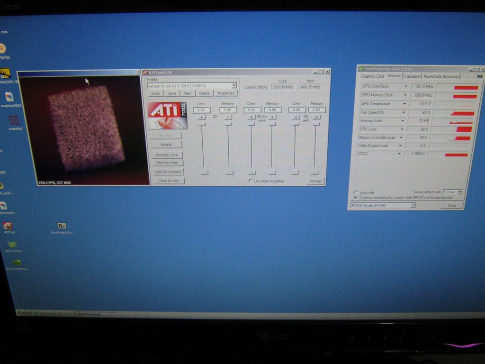Click the 2D Core clock value field

coord(201,110)
